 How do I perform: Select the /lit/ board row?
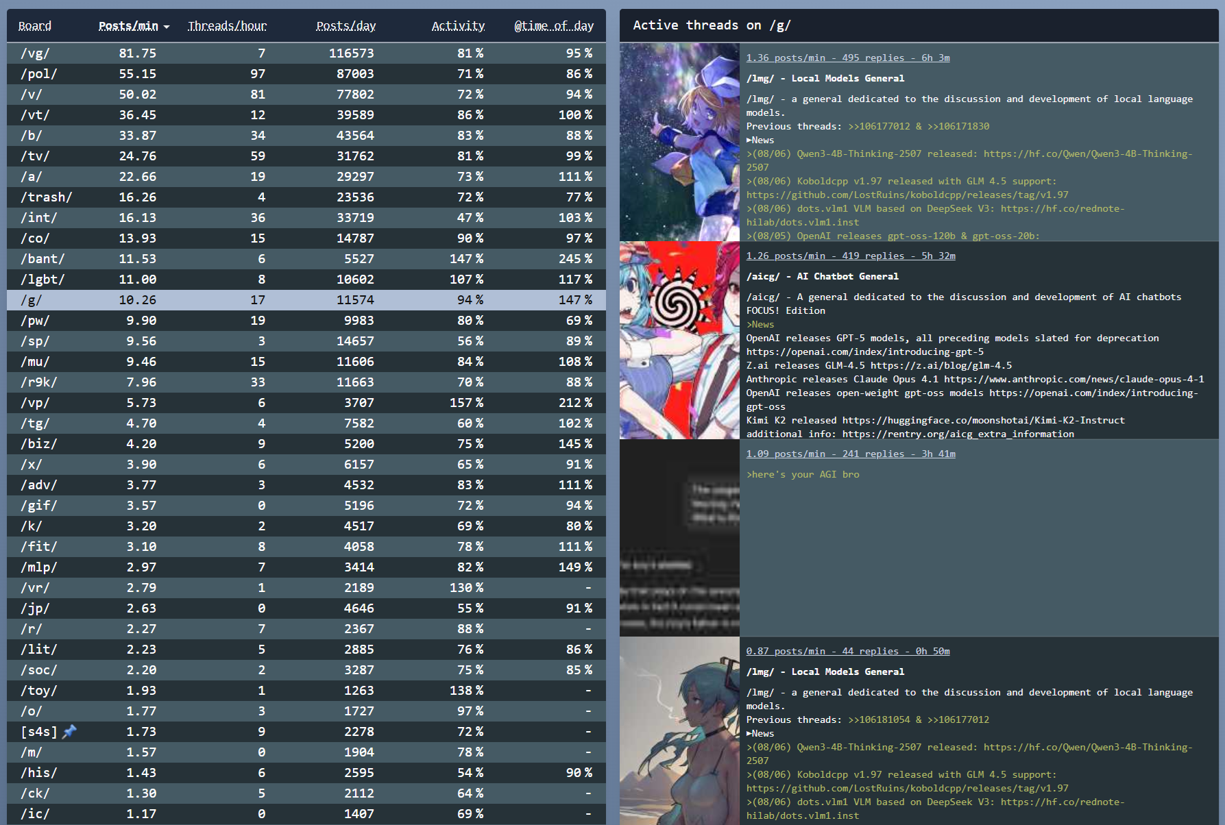(x=306, y=650)
